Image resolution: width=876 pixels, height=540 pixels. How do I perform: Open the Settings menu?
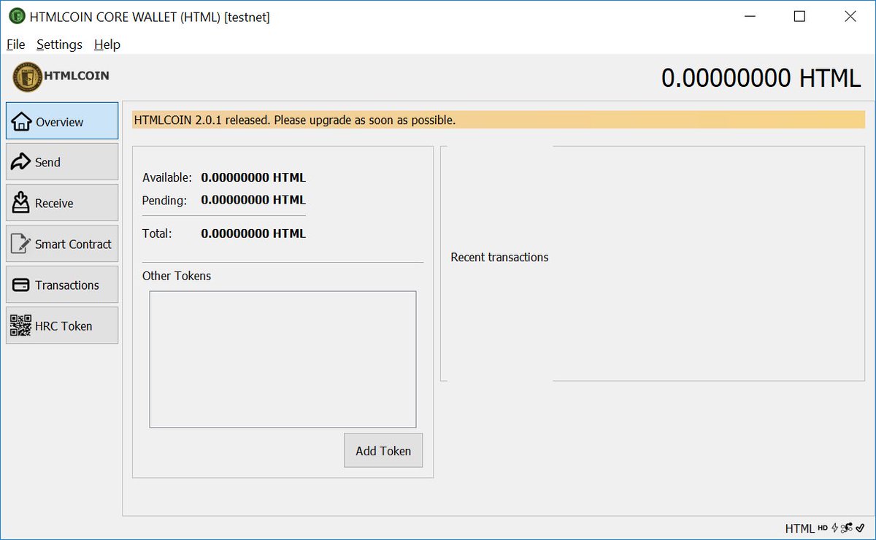[x=59, y=45]
